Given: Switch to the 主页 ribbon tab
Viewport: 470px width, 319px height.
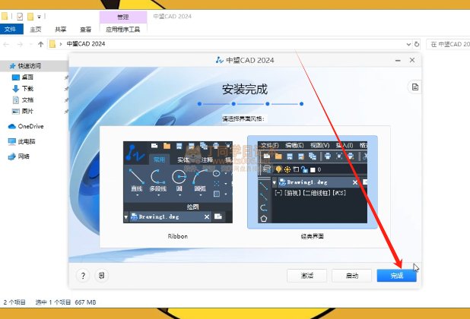Looking at the screenshot, I should click(36, 30).
